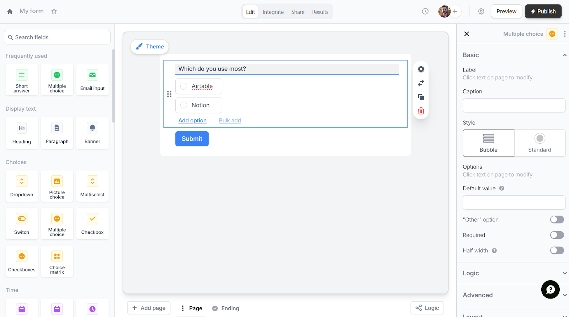The image size is (569, 317).
Task: Switch to the Integrate tab
Action: pyautogui.click(x=273, y=12)
